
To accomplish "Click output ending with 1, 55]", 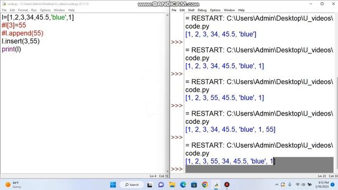I will [230, 129].
